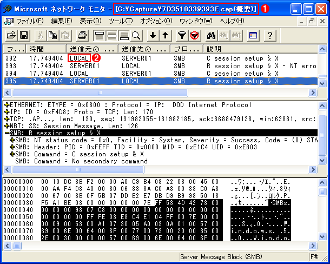The height and width of the screenshot is (264, 330).
Task: Collapse the SMB R session setup node
Action: point(6,133)
